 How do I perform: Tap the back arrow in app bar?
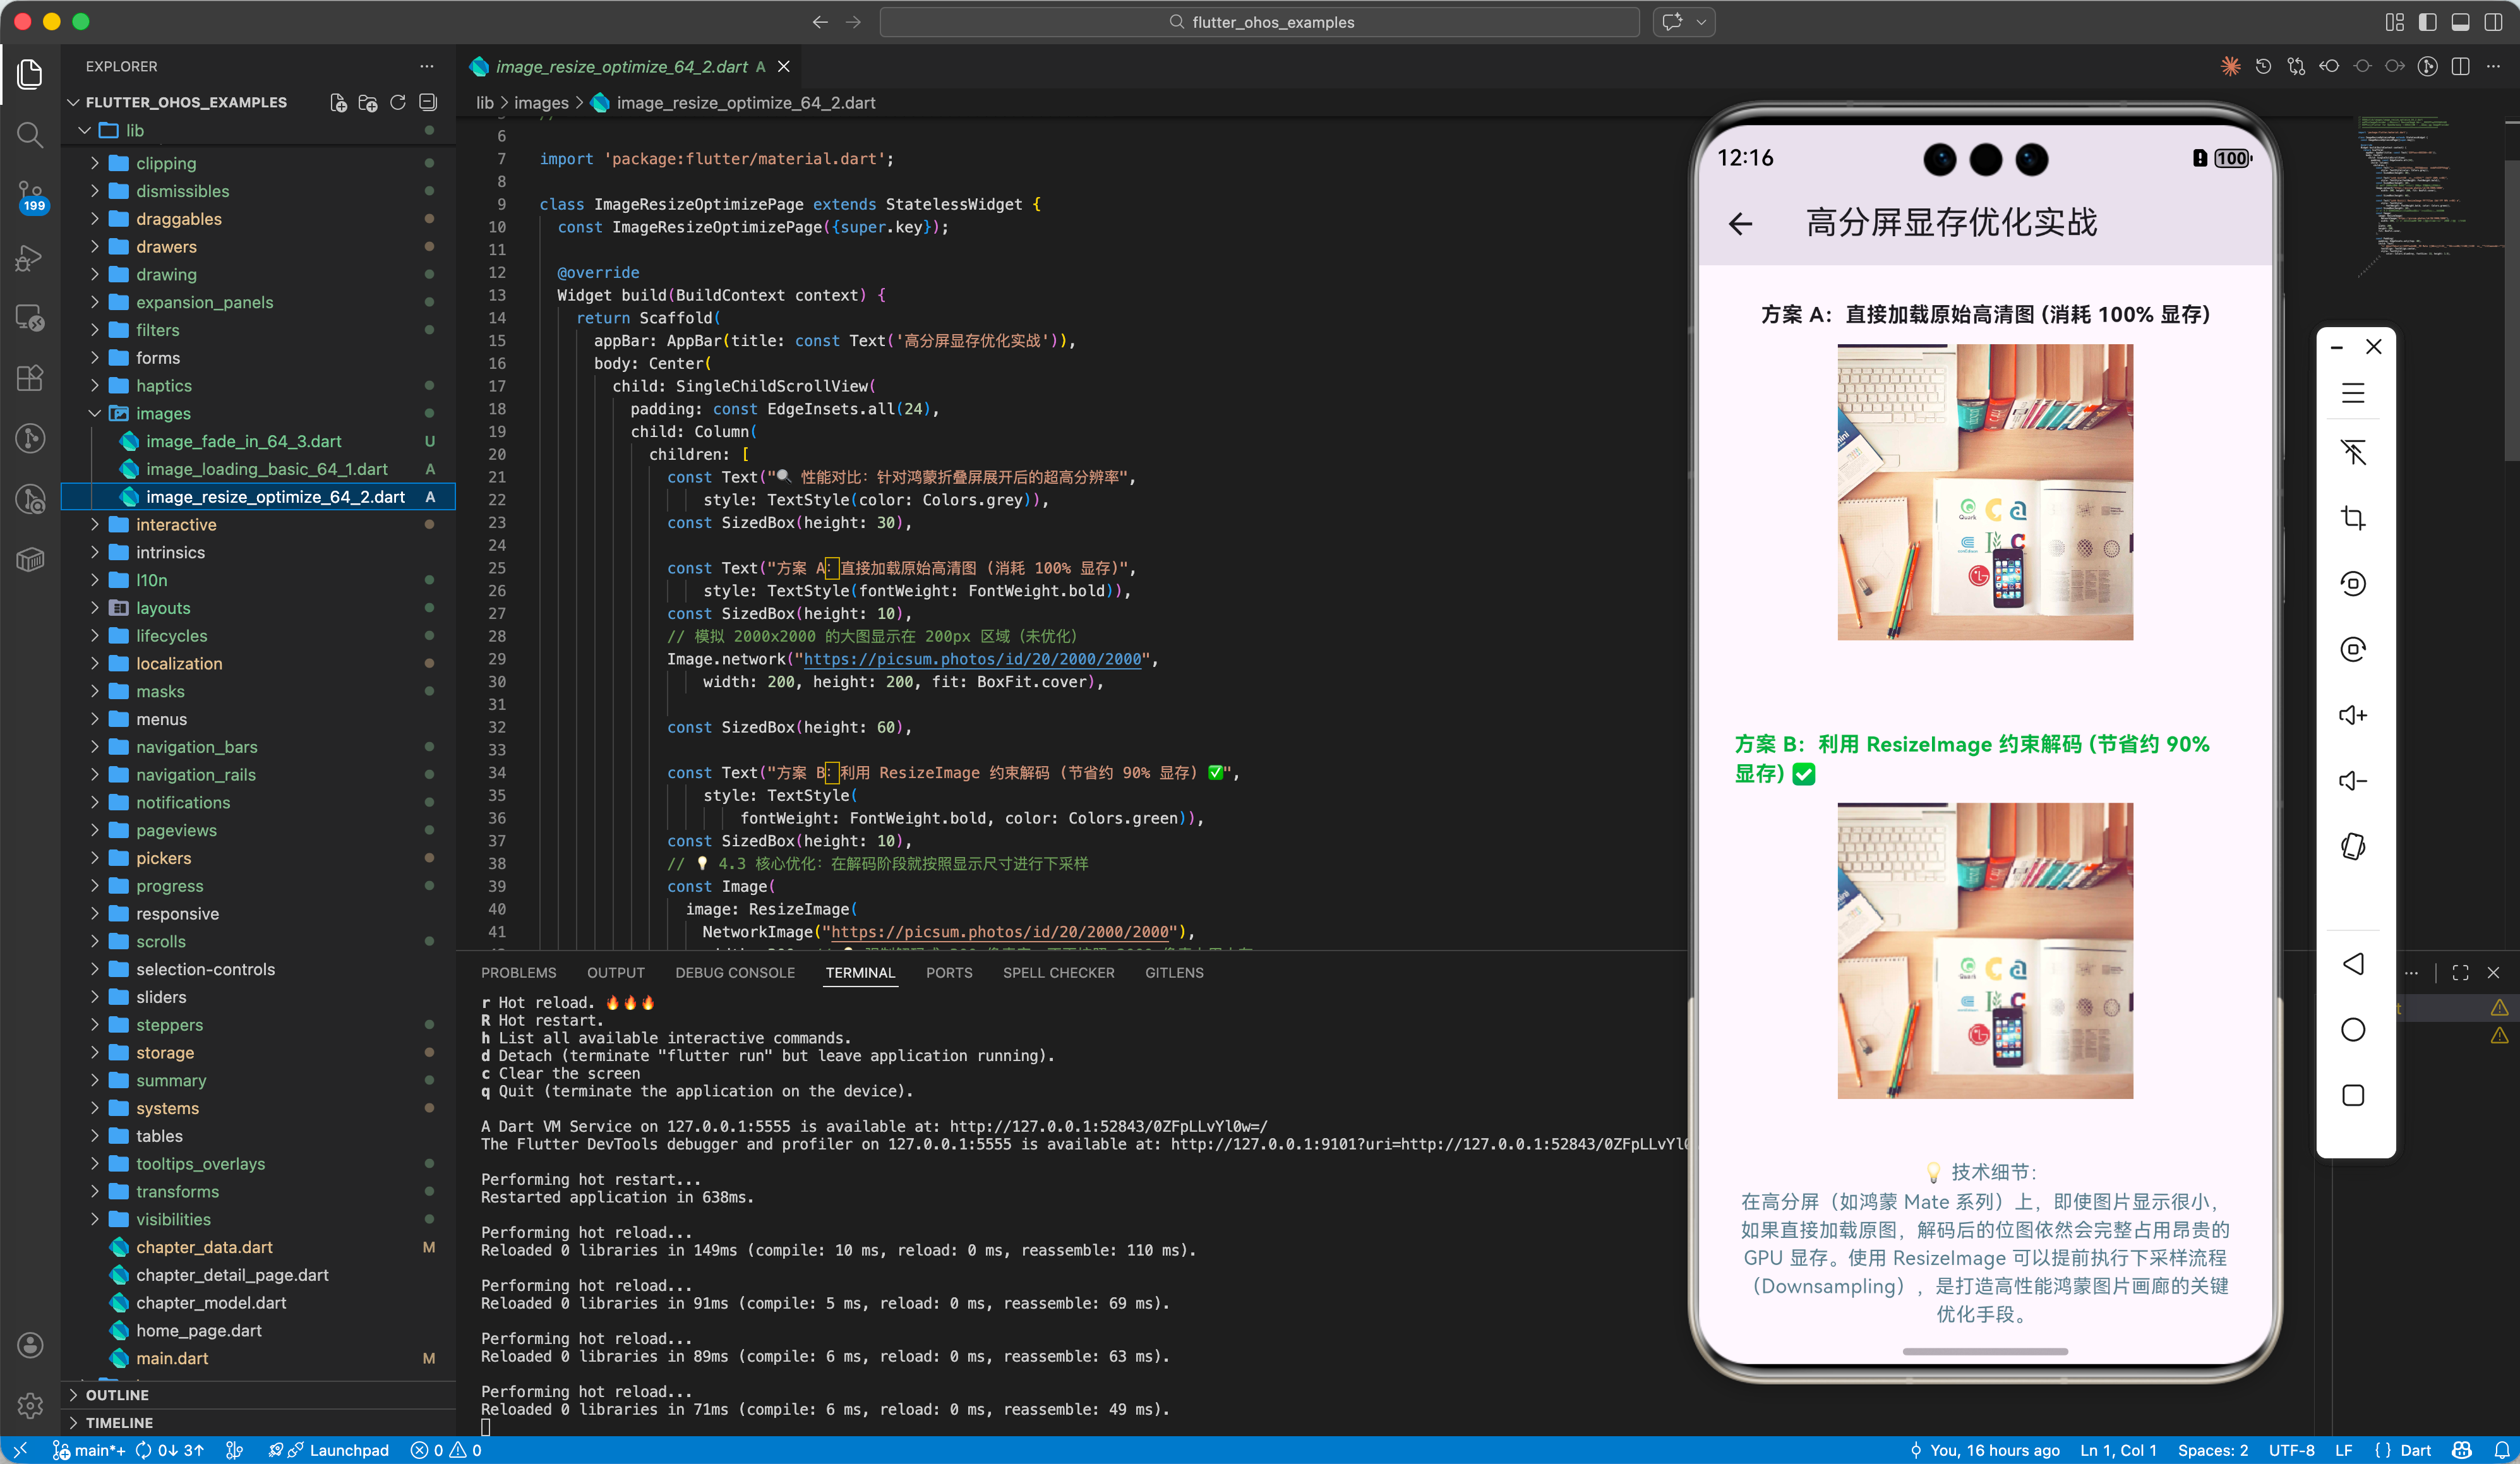(x=1741, y=223)
